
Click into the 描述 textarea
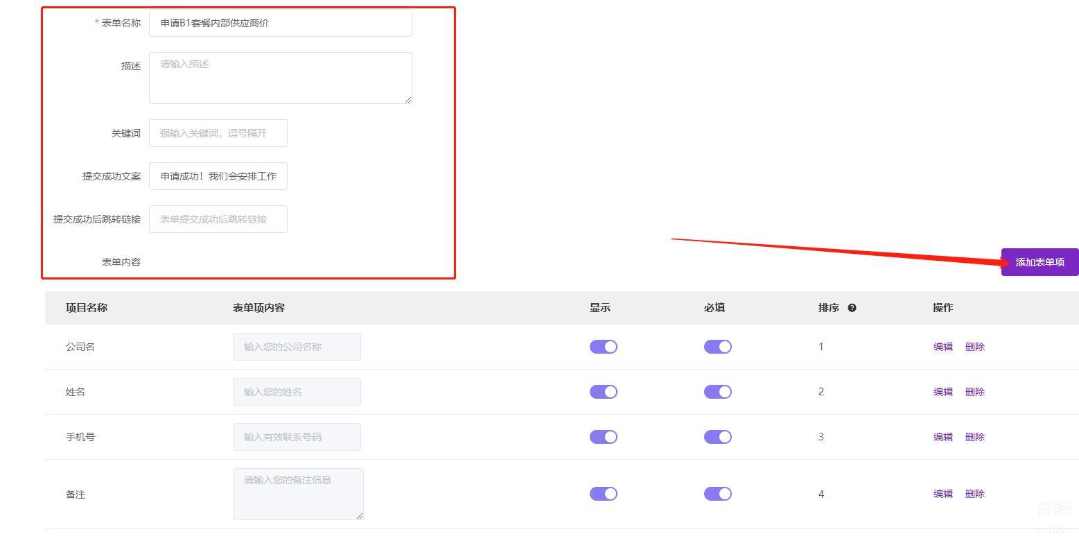[280, 78]
